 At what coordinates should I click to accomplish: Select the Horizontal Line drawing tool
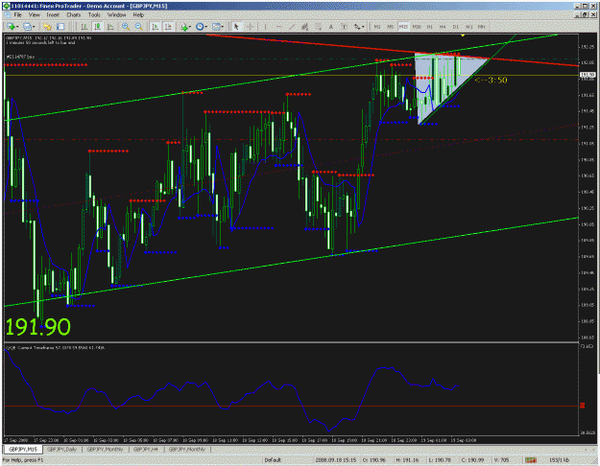click(x=278, y=27)
